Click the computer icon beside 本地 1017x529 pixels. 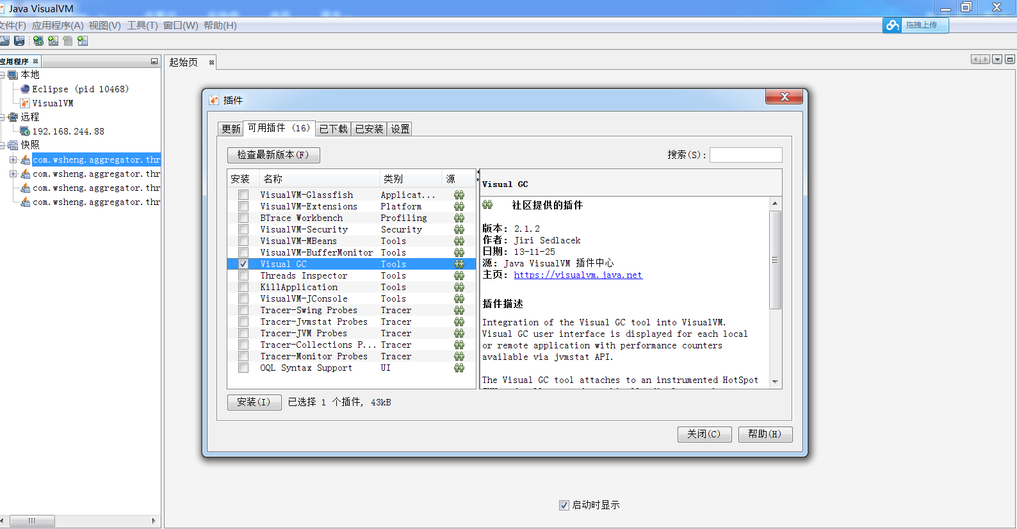(x=13, y=75)
